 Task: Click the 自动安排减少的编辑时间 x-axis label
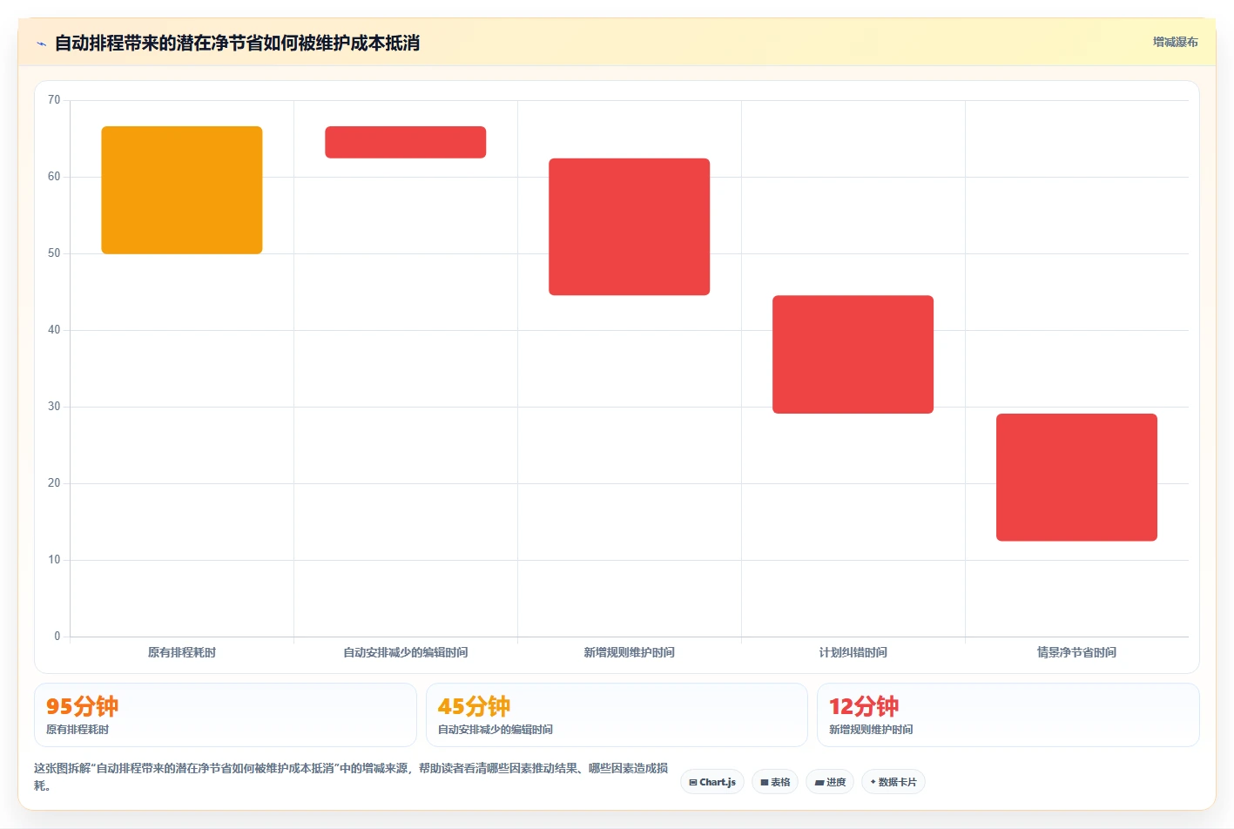(x=406, y=652)
